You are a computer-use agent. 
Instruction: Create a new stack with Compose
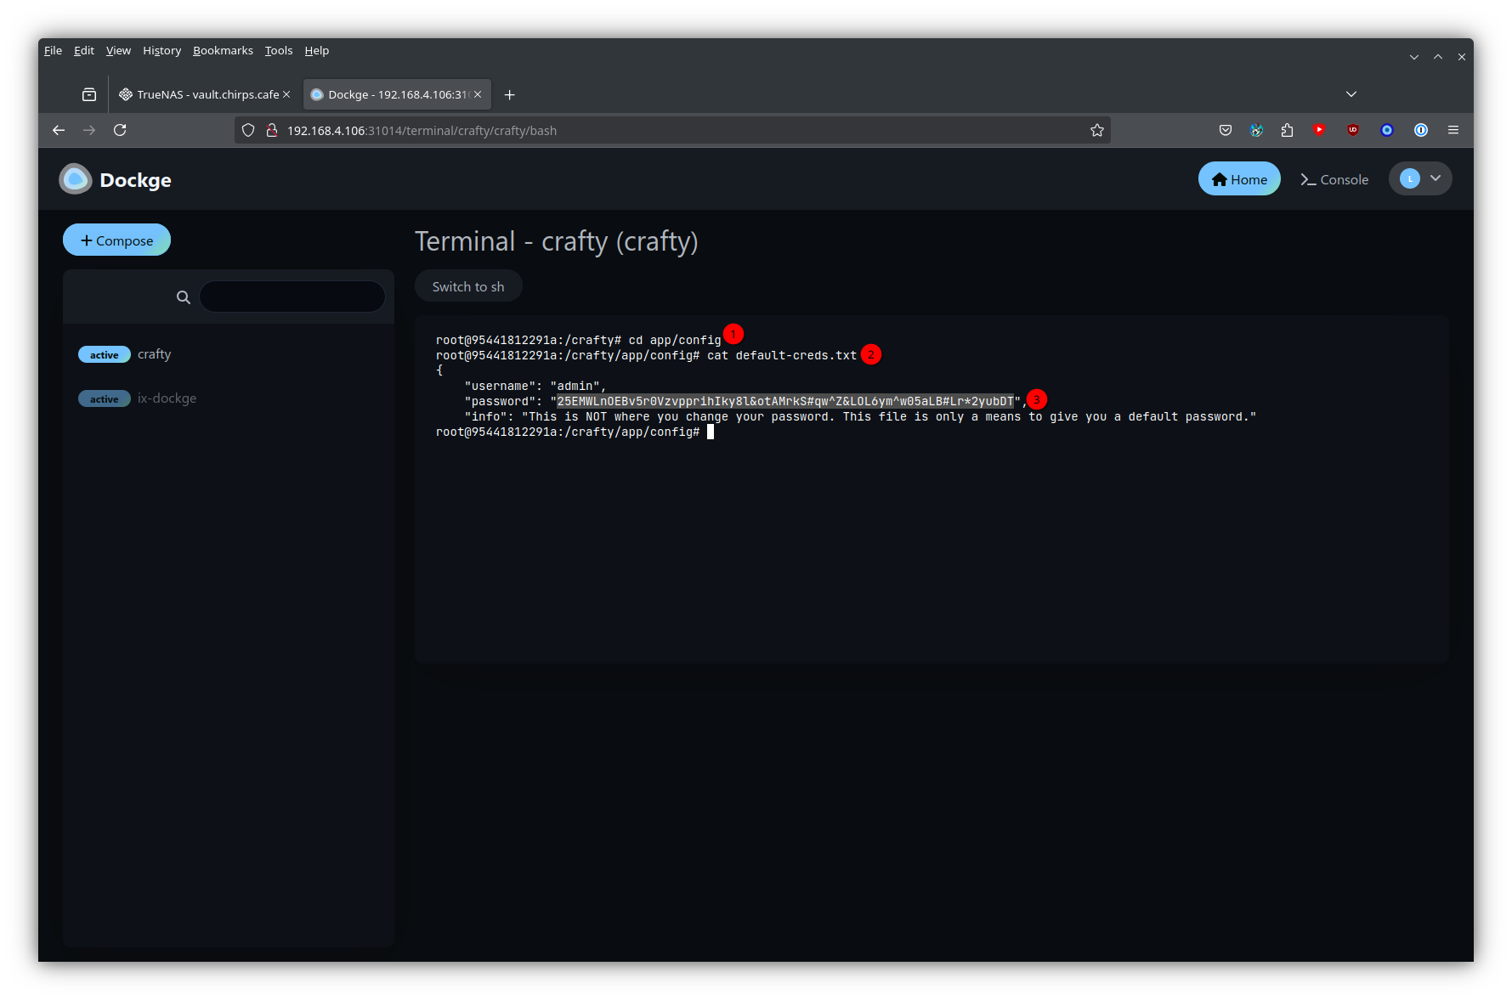[116, 240]
